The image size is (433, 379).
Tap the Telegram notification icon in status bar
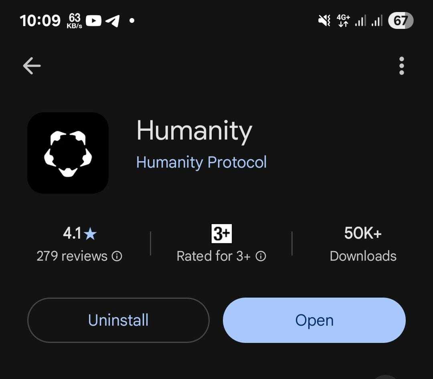point(113,21)
